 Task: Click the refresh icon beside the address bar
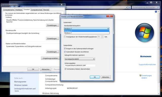[129, 7]
